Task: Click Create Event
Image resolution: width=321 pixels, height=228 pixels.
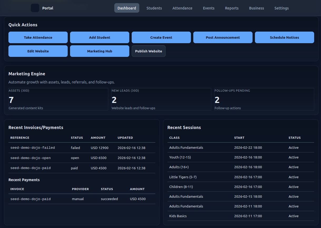Action: 161,37
